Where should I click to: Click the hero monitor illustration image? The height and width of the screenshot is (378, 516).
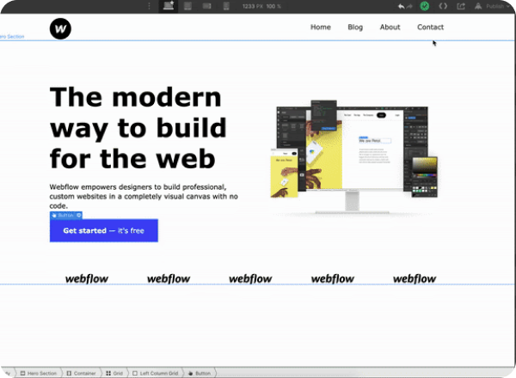[354, 158]
